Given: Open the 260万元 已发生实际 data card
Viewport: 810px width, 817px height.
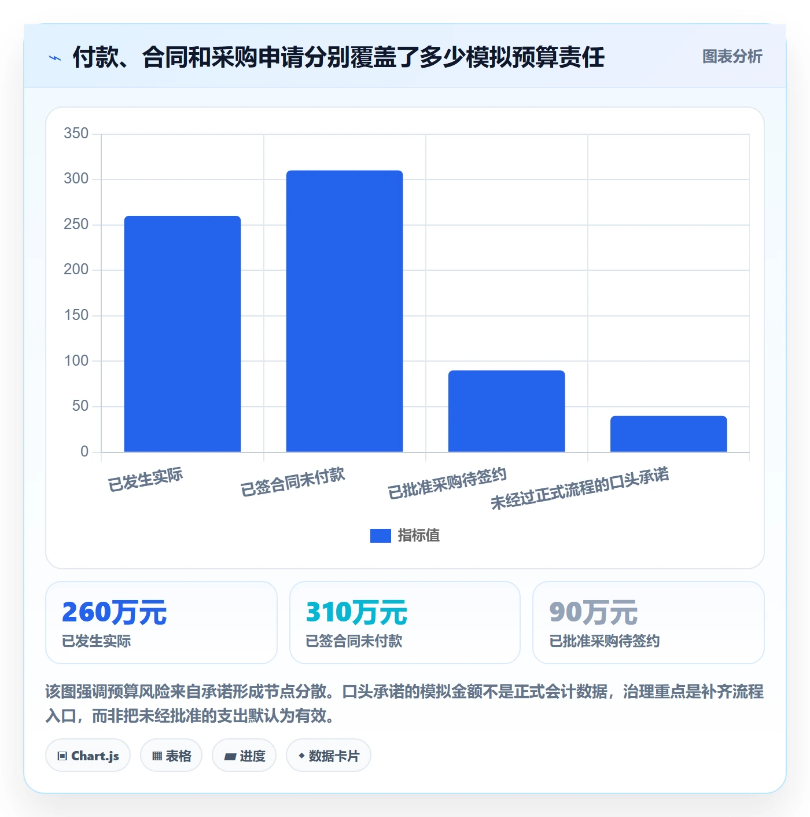Looking at the screenshot, I should (x=161, y=623).
